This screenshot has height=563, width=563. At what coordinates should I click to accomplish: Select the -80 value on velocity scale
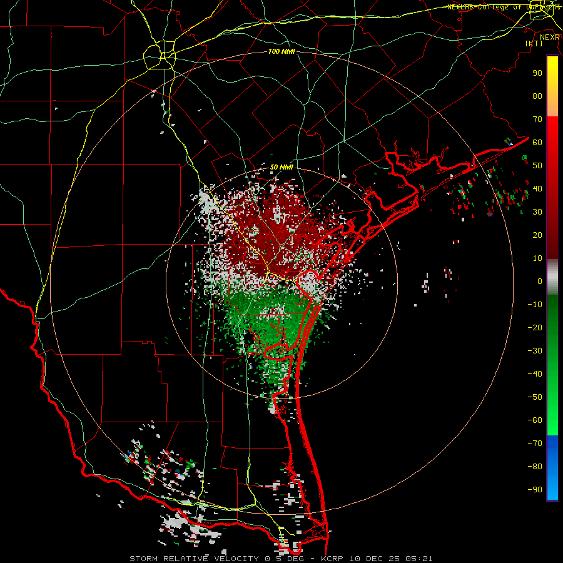click(x=535, y=467)
